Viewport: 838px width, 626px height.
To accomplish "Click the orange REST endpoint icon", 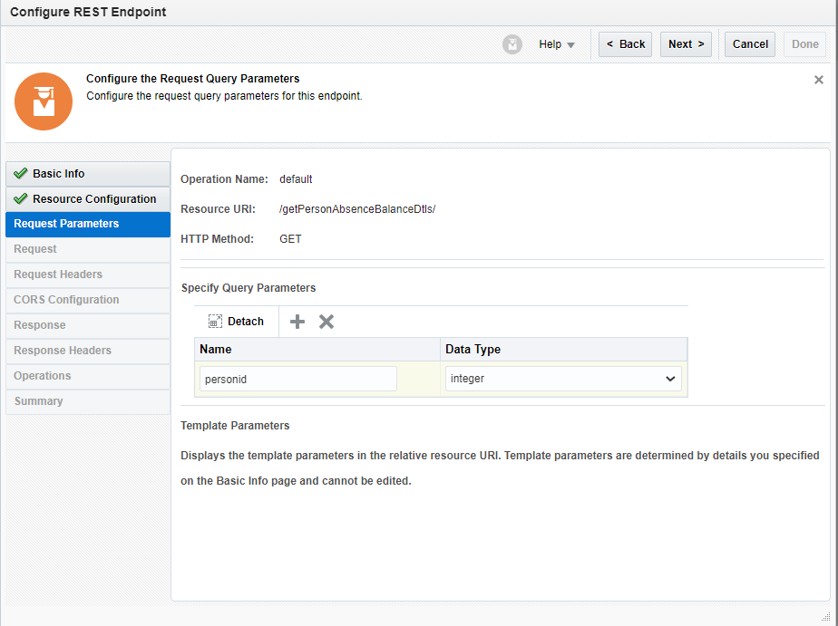I will coord(44,101).
